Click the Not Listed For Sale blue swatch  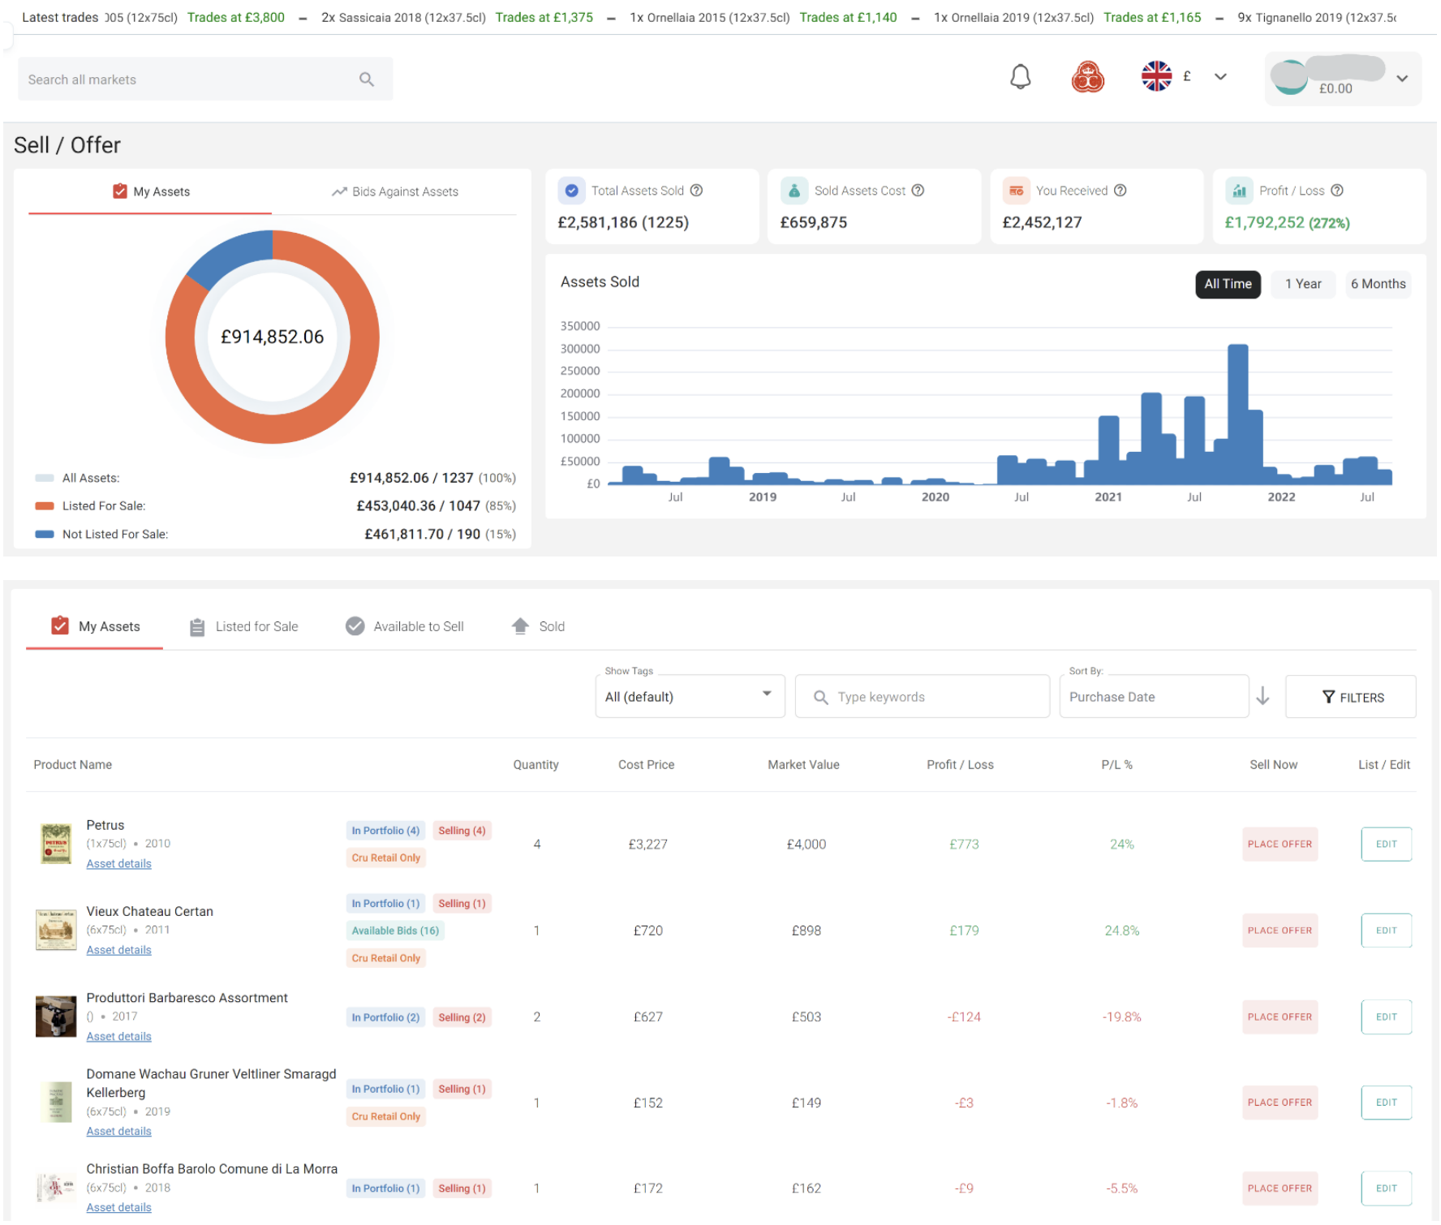coord(45,535)
